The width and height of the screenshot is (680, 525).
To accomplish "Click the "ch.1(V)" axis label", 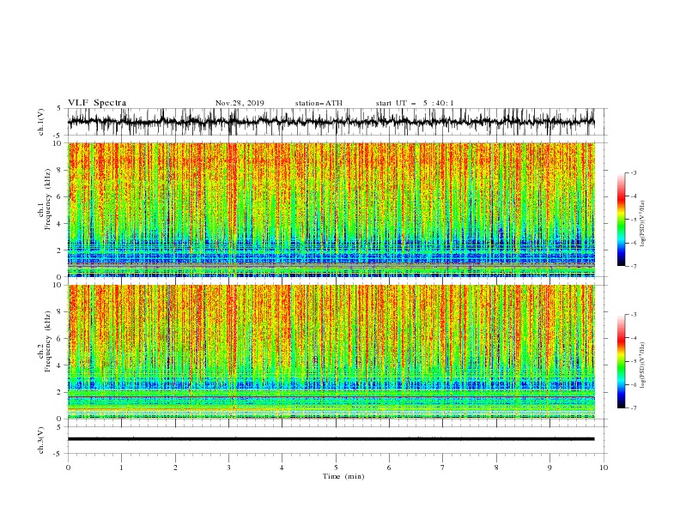I will 41,122.
